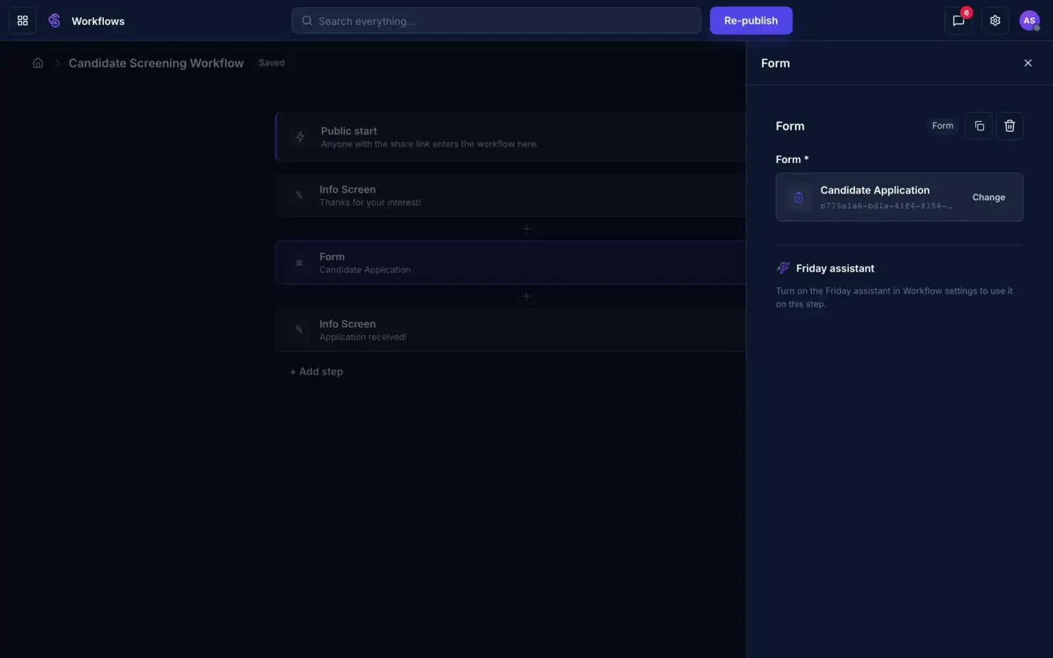Open the messages icon with badge 6
This screenshot has width=1053, height=658.
pyautogui.click(x=958, y=20)
